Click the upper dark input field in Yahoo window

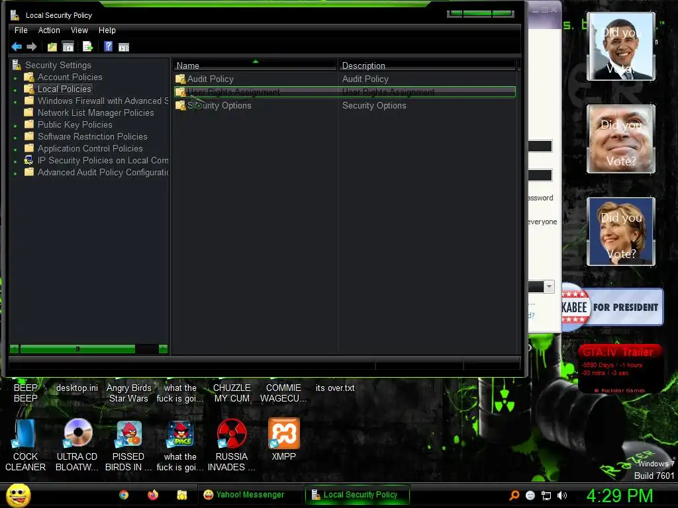(540, 146)
